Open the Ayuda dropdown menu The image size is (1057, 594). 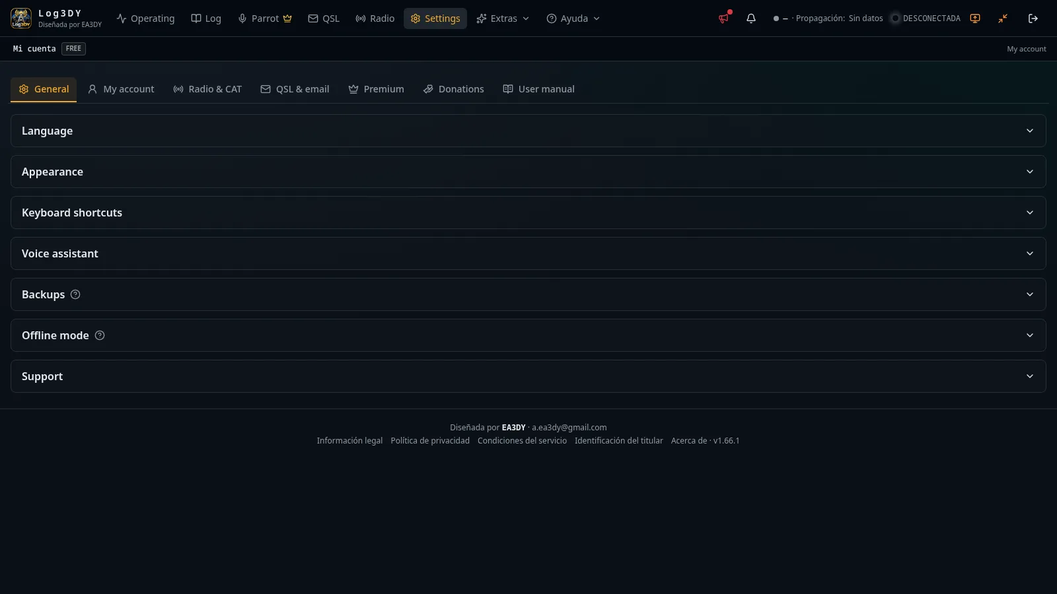coord(573,18)
